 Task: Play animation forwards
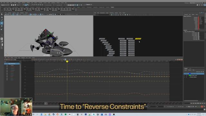point(199,103)
